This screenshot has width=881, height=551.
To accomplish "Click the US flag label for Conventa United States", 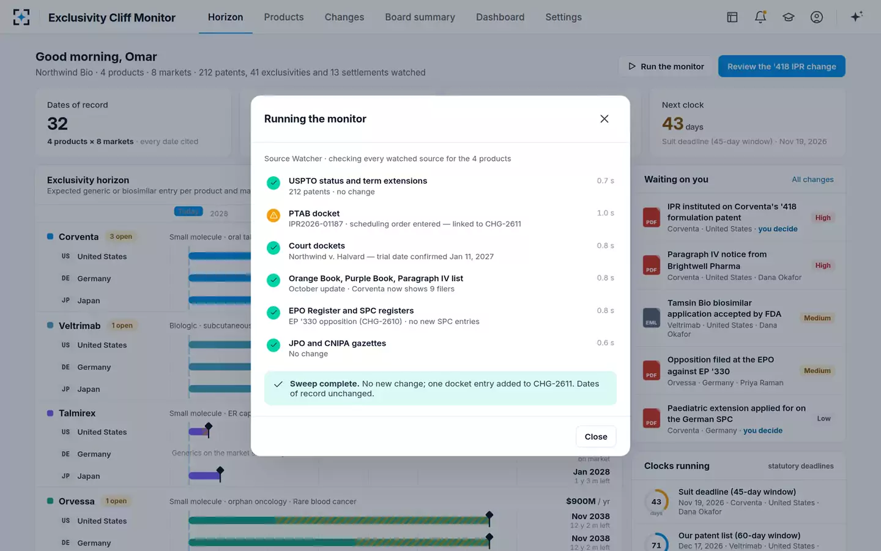I will tap(65, 257).
